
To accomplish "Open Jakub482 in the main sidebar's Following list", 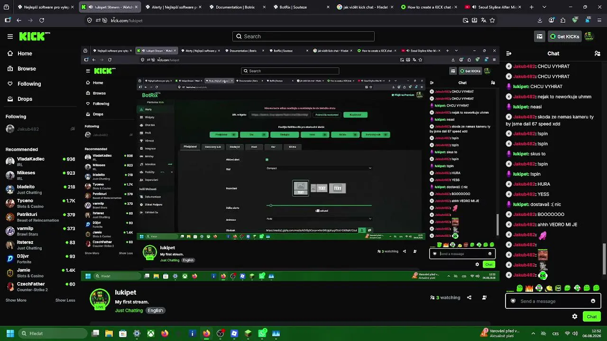I will click(40, 129).
